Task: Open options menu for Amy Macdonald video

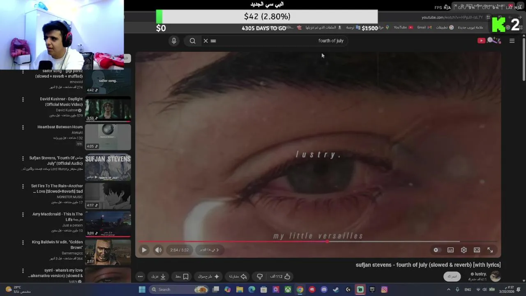Action: pos(23,215)
